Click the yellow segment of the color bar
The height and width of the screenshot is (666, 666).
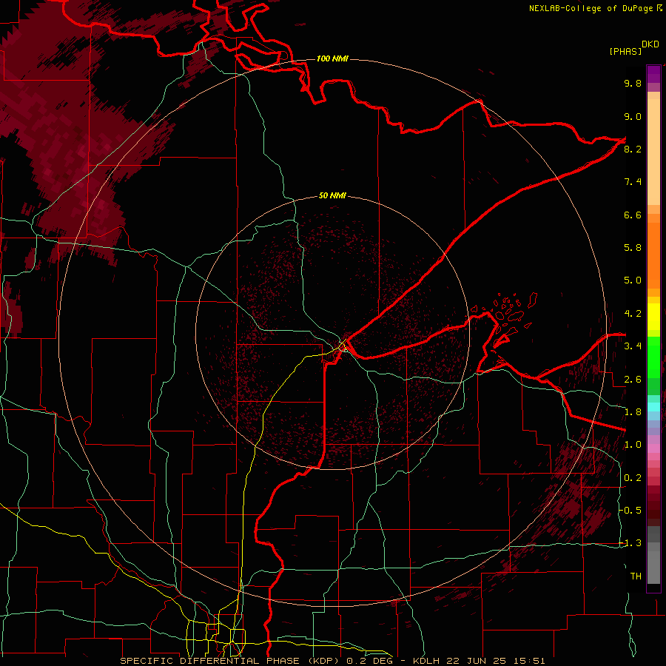[x=653, y=317]
